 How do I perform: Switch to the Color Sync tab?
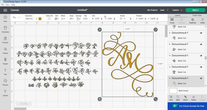click(197, 15)
